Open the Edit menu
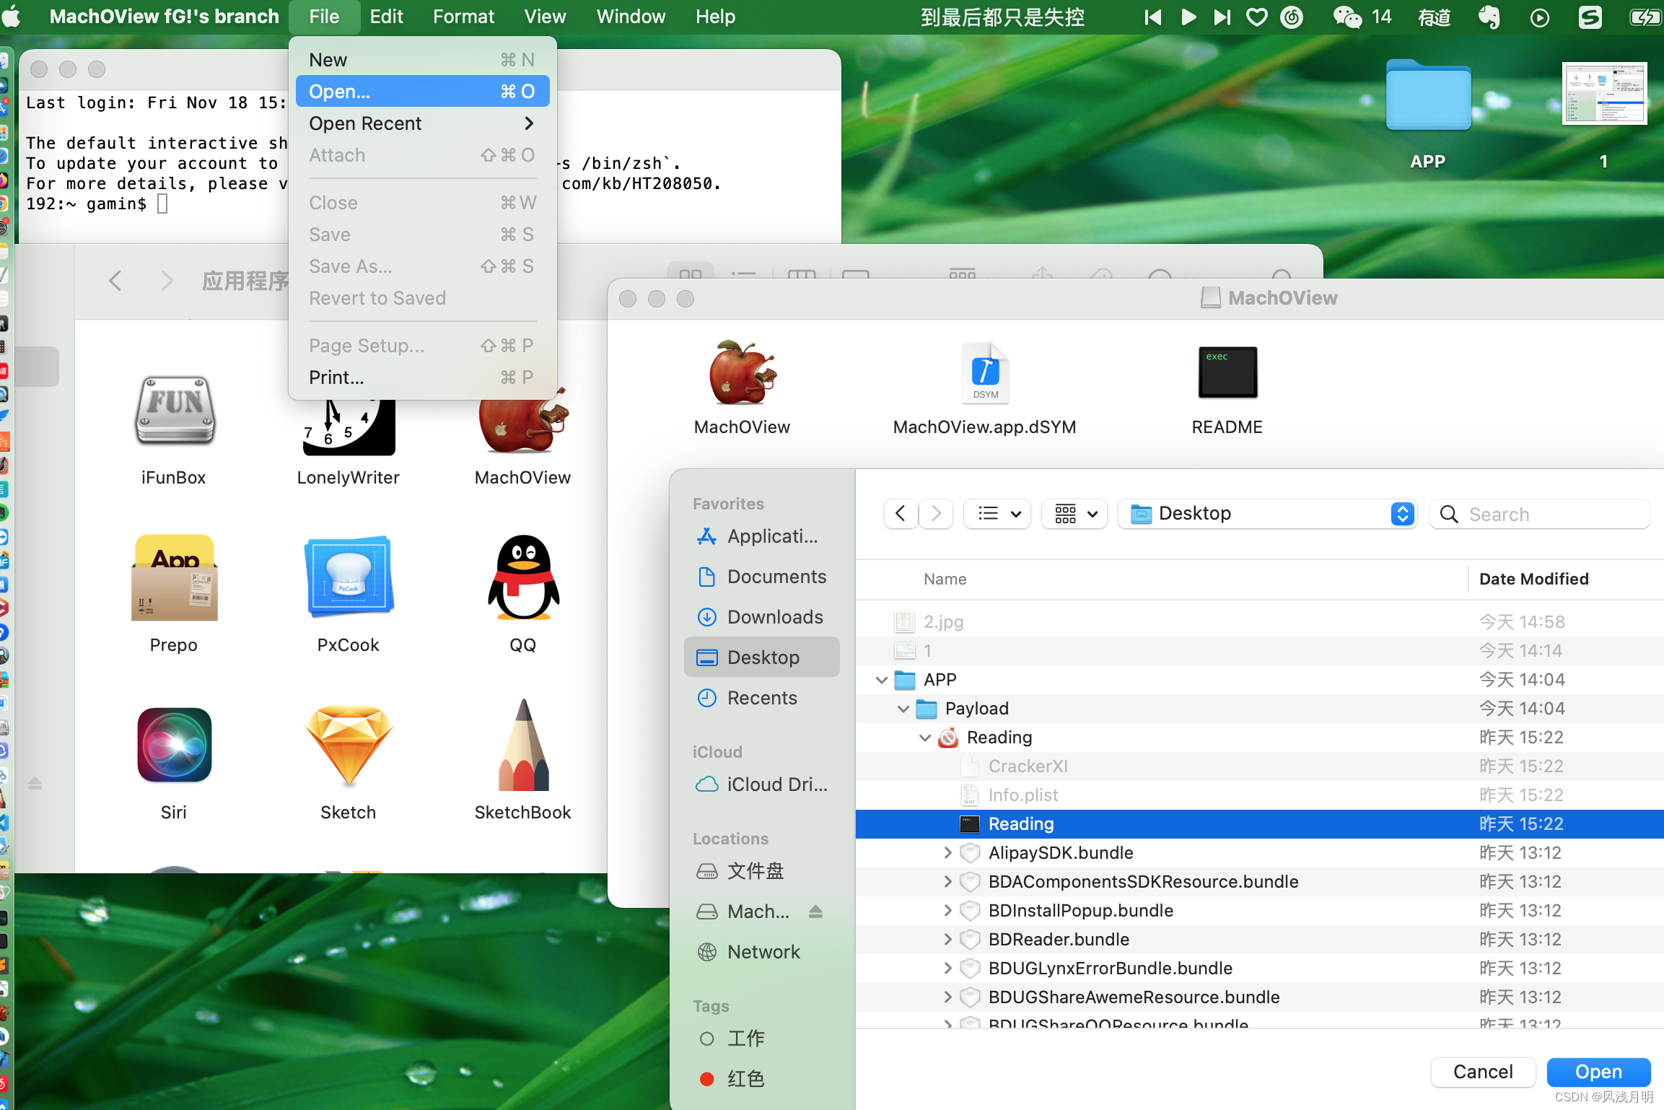The width and height of the screenshot is (1664, 1110). pyautogui.click(x=386, y=17)
